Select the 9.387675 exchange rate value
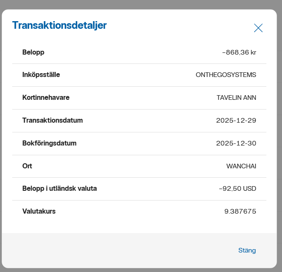The height and width of the screenshot is (272, 282). tap(240, 212)
